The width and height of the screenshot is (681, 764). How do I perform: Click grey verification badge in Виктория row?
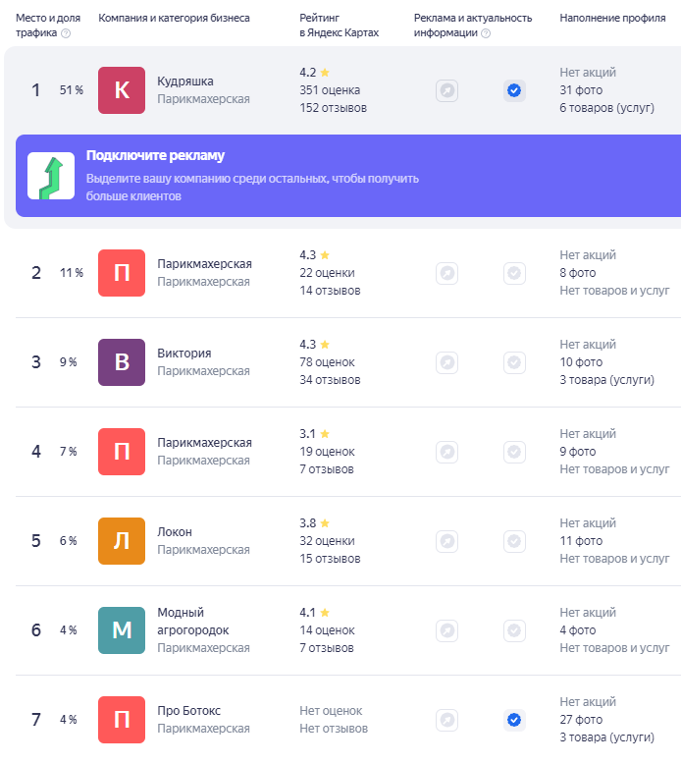coord(514,362)
